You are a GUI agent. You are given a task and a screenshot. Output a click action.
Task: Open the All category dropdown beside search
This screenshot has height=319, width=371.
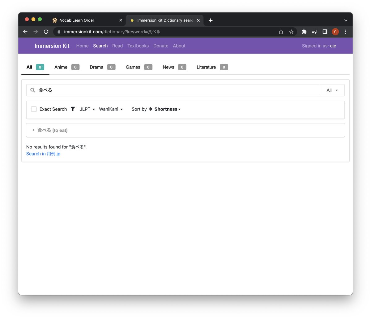[332, 90]
